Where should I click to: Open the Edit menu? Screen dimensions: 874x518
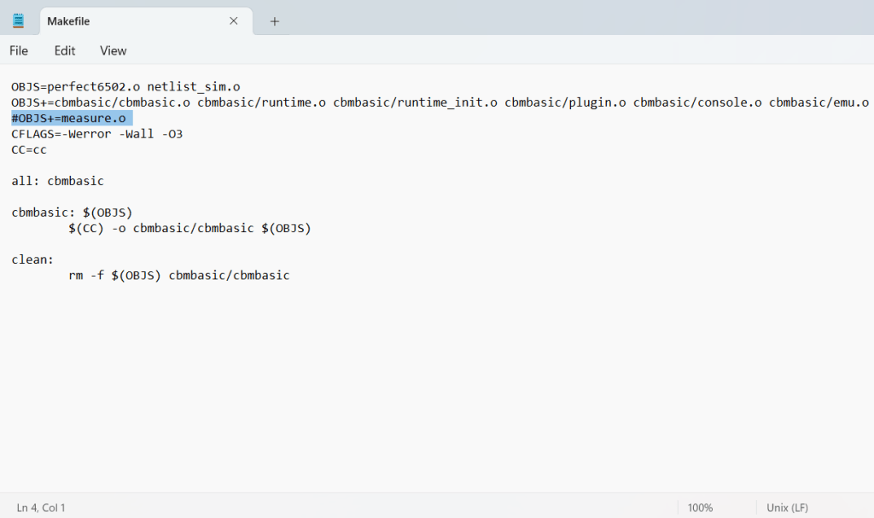(x=65, y=50)
